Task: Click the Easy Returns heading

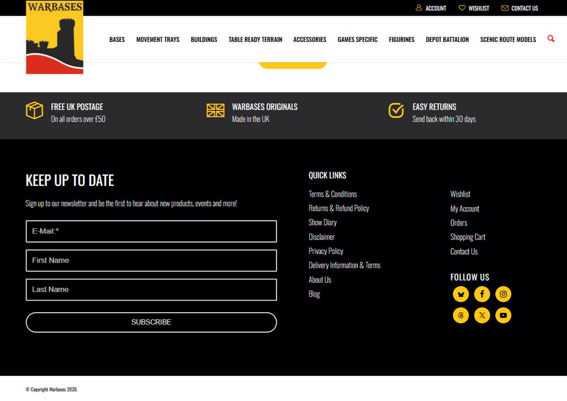Action: coord(434,107)
